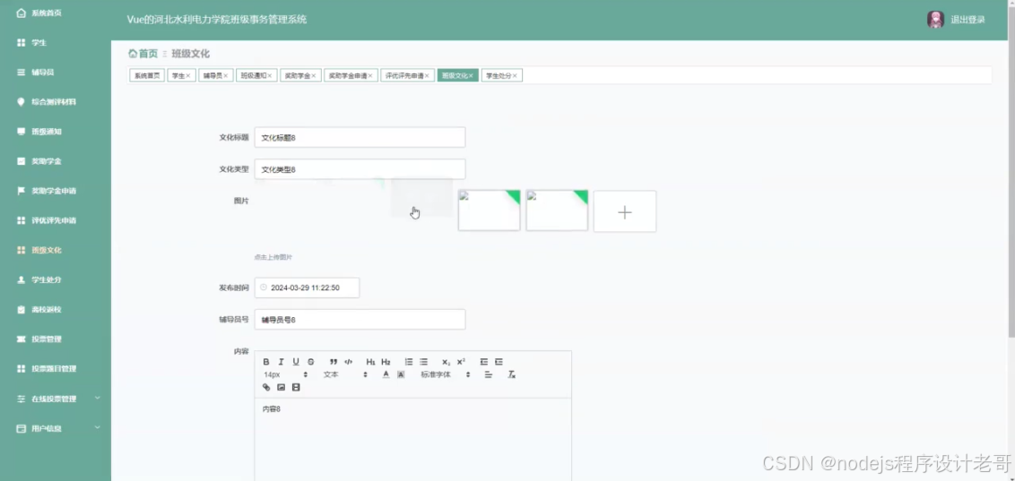This screenshot has width=1015, height=481.
Task: Toggle strikethrough formatting in the editor
Action: 311,362
